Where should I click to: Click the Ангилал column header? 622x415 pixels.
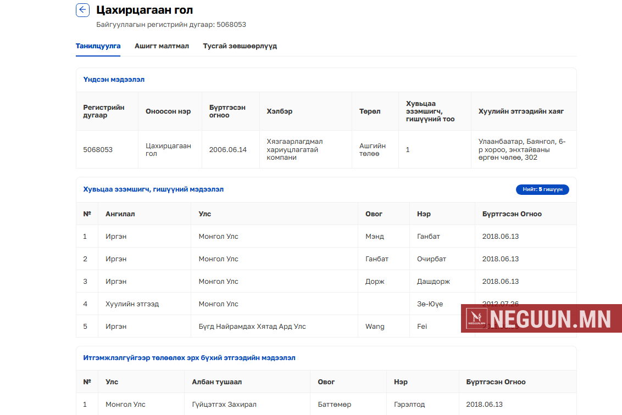[x=120, y=214]
